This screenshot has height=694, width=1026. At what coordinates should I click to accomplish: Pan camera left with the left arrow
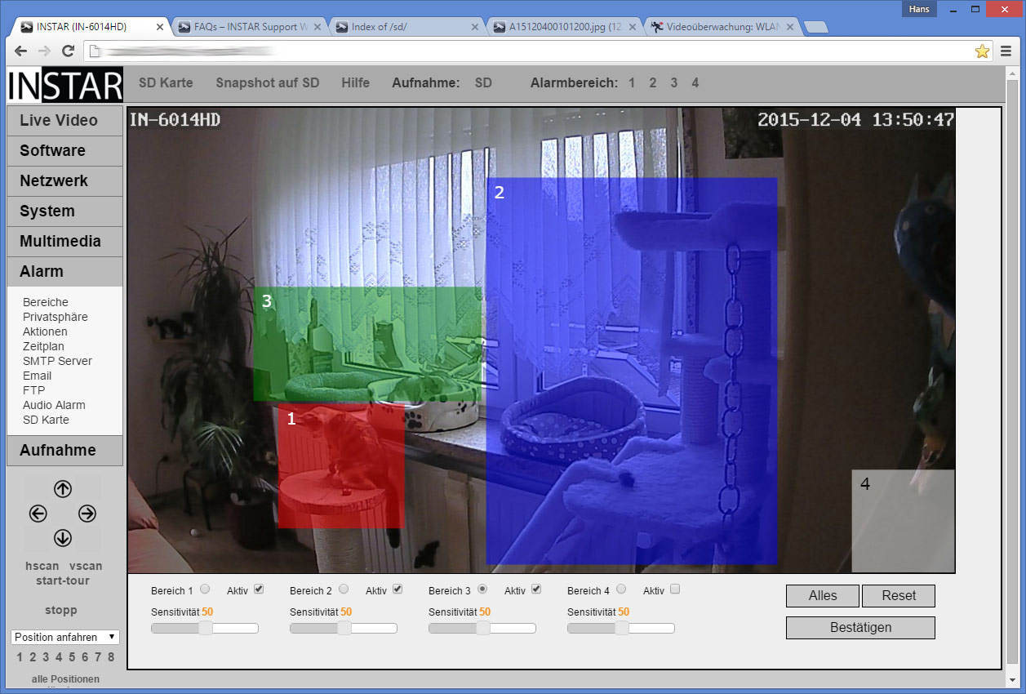tap(38, 514)
